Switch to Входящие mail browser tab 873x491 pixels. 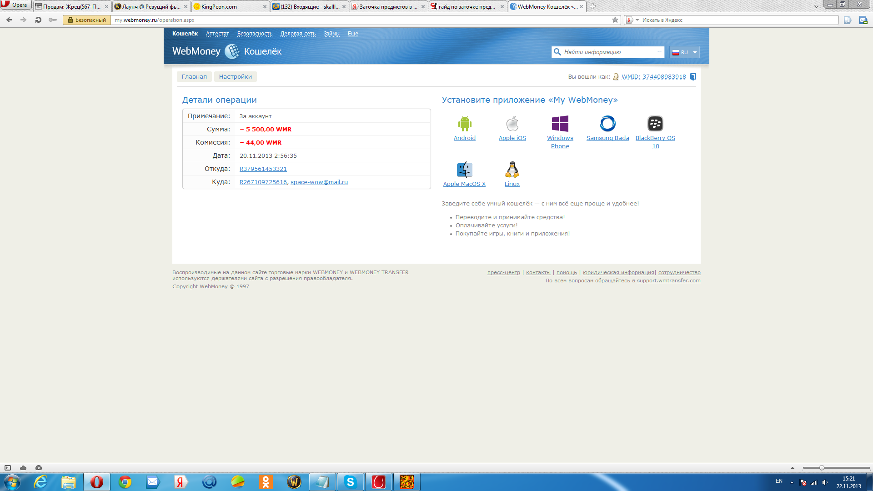[310, 6]
